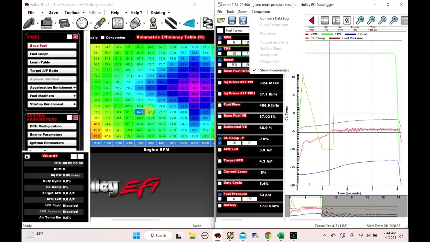Image resolution: width=430 pixels, height=242 pixels.
Task: Expand the Toolbox dropdown arrow
Action: coord(83,13)
